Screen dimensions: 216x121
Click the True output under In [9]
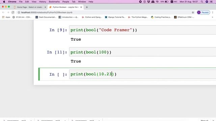76,39
